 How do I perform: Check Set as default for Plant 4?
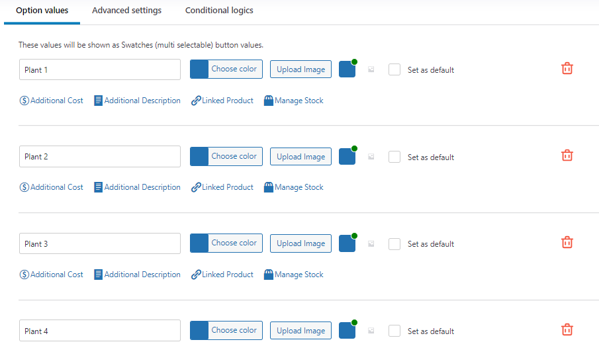coord(394,331)
